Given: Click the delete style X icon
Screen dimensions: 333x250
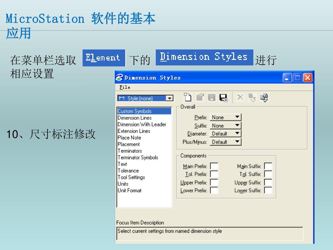Looking at the screenshot, I should click(240, 97).
